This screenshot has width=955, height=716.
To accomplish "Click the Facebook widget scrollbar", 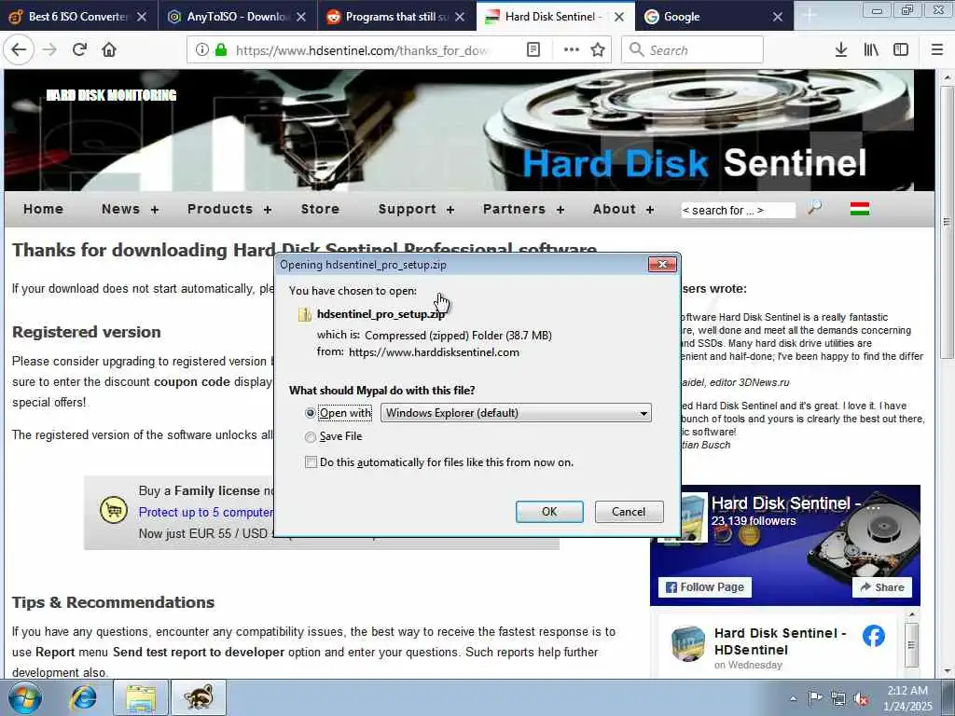I will coord(912,644).
